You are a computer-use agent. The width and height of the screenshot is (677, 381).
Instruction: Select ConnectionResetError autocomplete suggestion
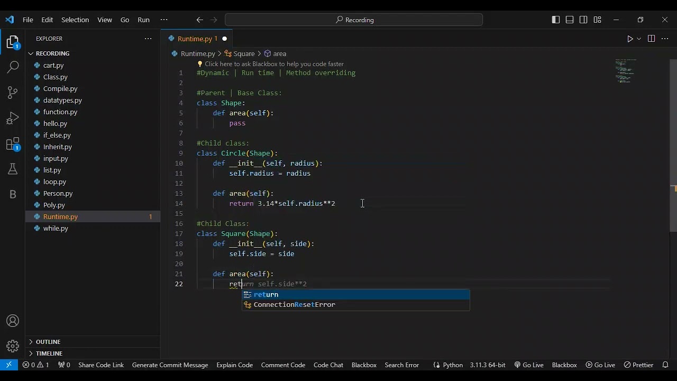(355, 305)
